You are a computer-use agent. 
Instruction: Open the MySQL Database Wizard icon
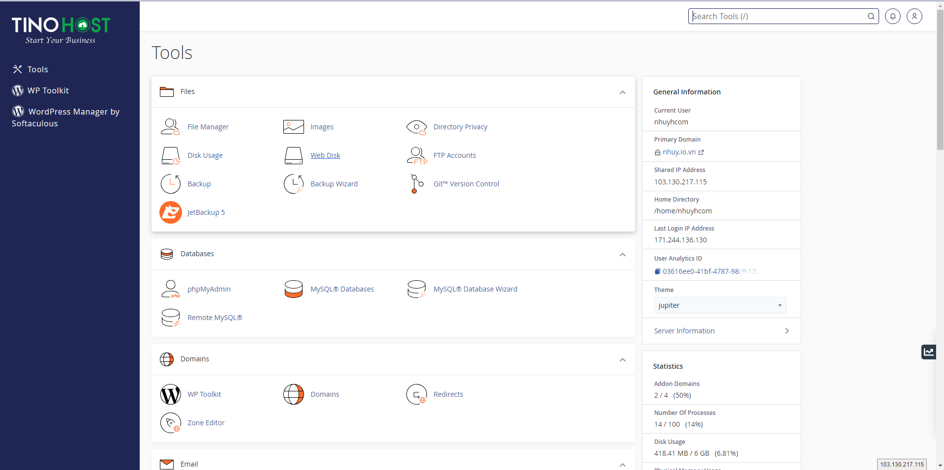(x=417, y=289)
